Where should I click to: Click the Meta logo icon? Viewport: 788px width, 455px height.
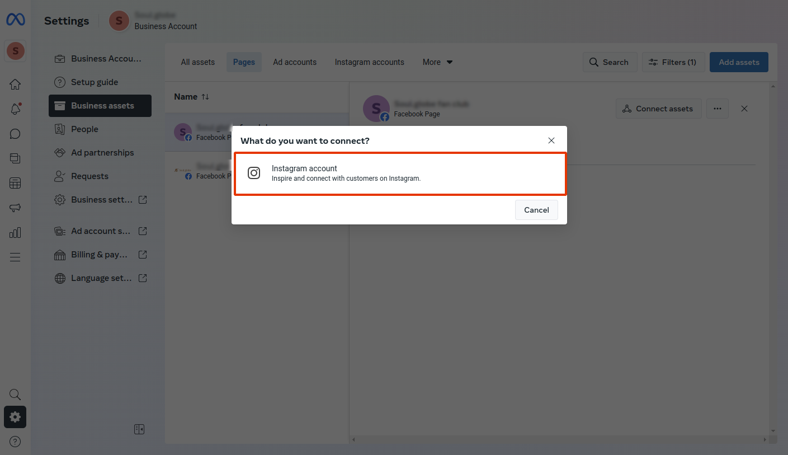pyautogui.click(x=15, y=20)
